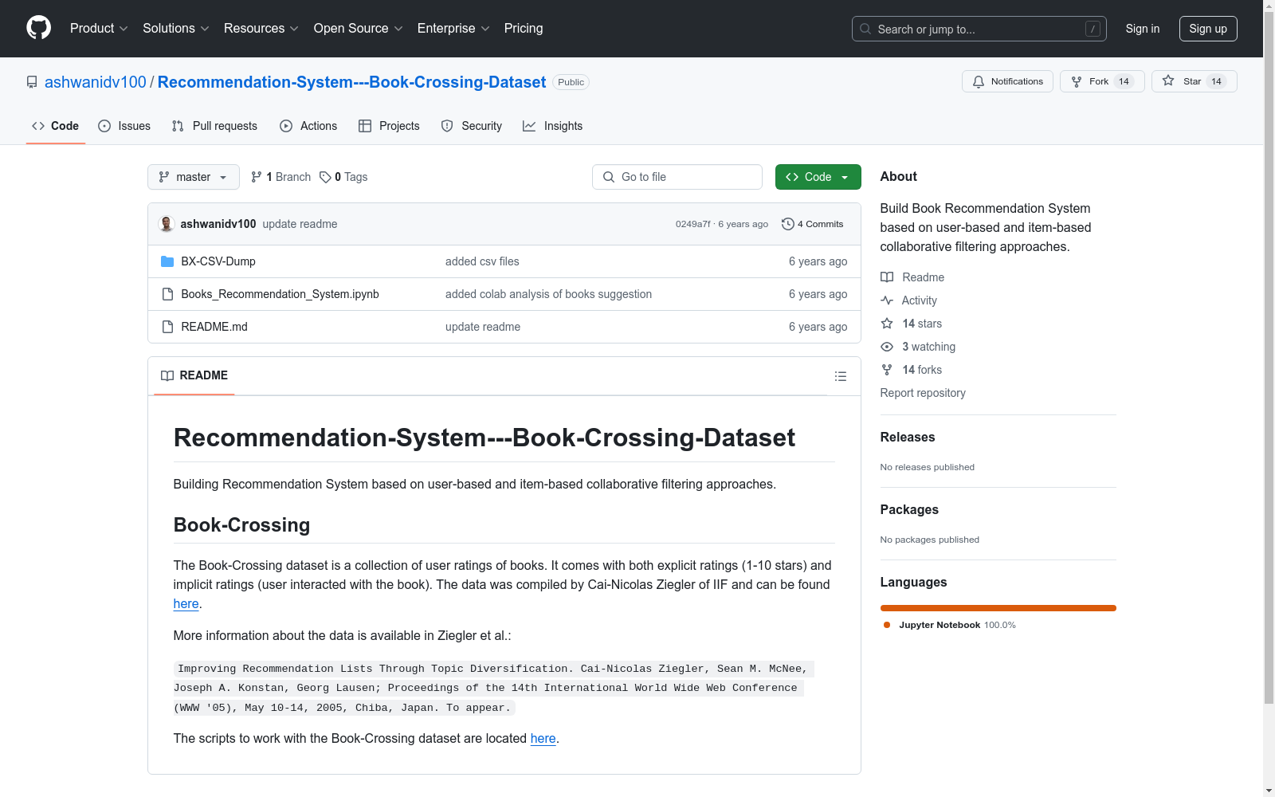The height and width of the screenshot is (797, 1275).
Task: Click the branch icon next to 1 Branch
Action: pyautogui.click(x=257, y=177)
